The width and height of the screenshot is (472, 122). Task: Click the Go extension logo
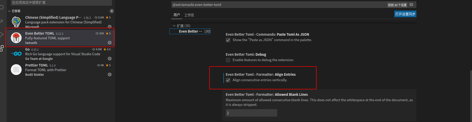pyautogui.click(x=16, y=54)
